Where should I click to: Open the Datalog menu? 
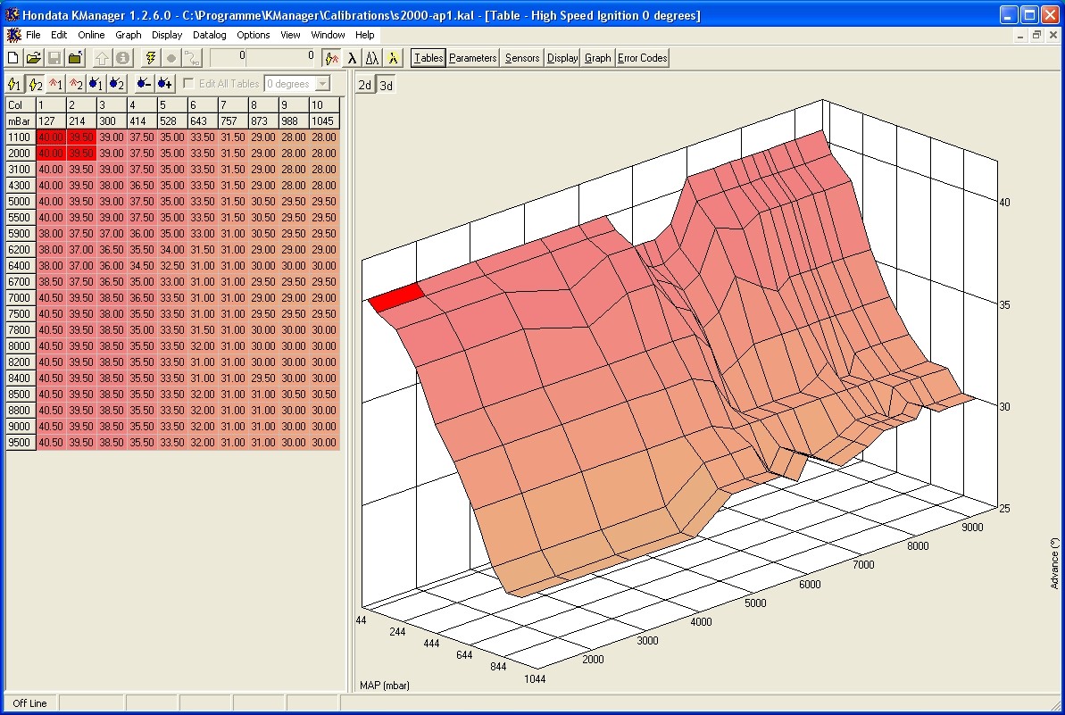pyautogui.click(x=209, y=35)
